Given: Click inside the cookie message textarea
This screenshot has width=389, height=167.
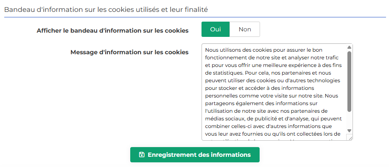Looking at the screenshot, I should tap(274, 92).
